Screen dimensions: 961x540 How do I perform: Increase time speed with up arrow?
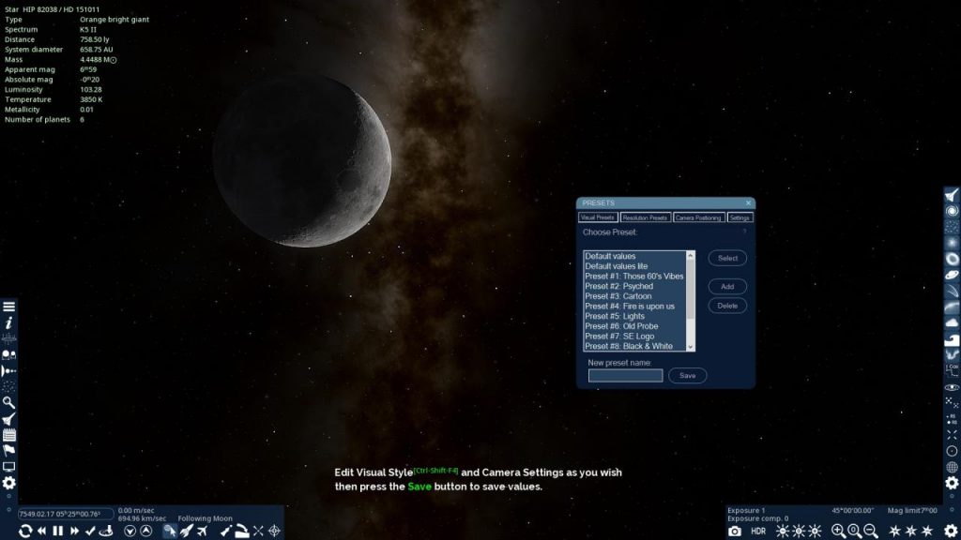(145, 531)
